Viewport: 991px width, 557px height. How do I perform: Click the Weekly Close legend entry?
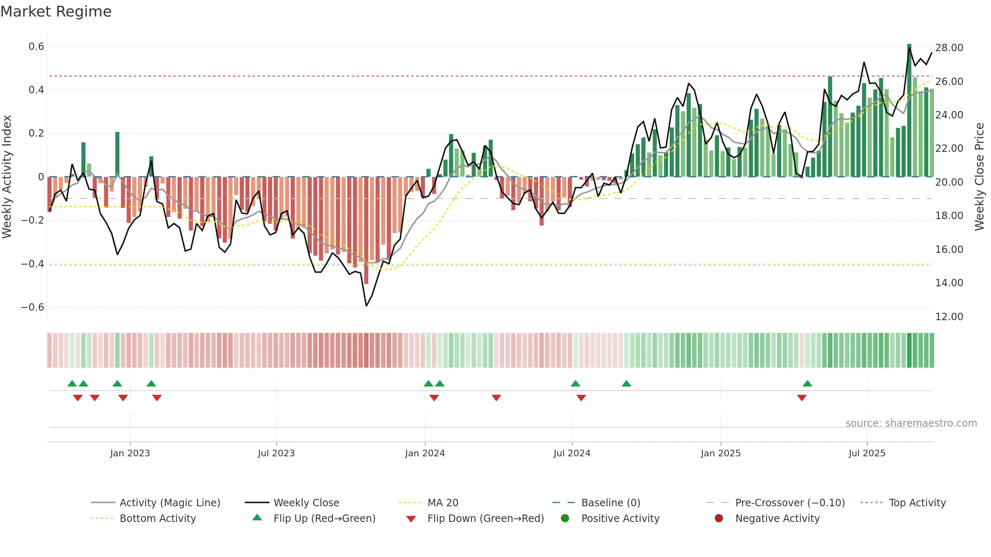click(292, 503)
